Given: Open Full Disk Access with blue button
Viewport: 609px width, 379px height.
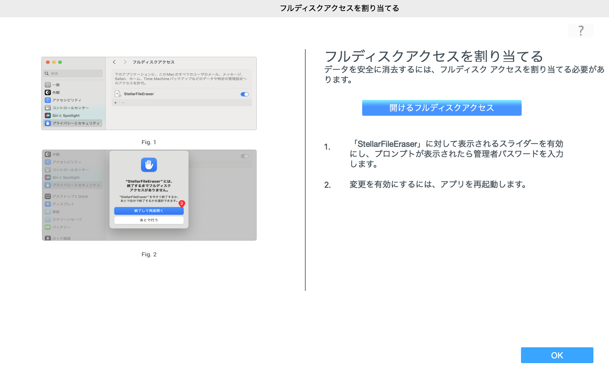Looking at the screenshot, I should [x=442, y=108].
